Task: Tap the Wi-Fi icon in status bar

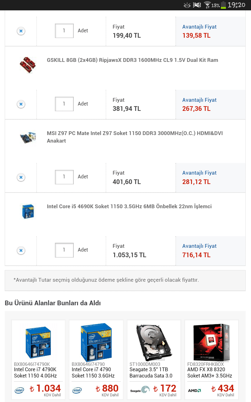Action: pos(207,5)
